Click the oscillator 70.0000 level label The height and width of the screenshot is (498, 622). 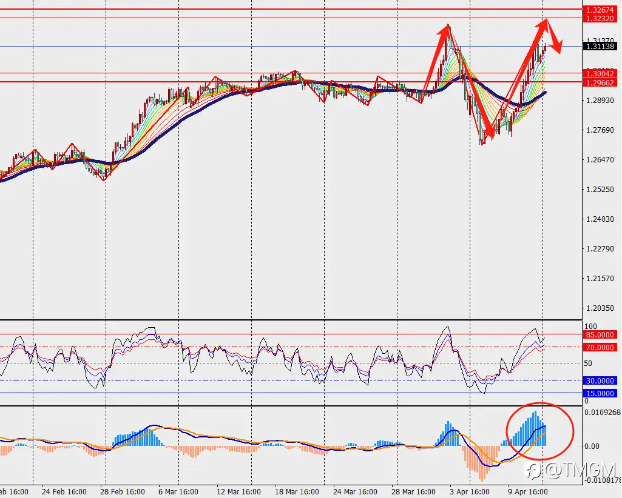[x=600, y=348]
